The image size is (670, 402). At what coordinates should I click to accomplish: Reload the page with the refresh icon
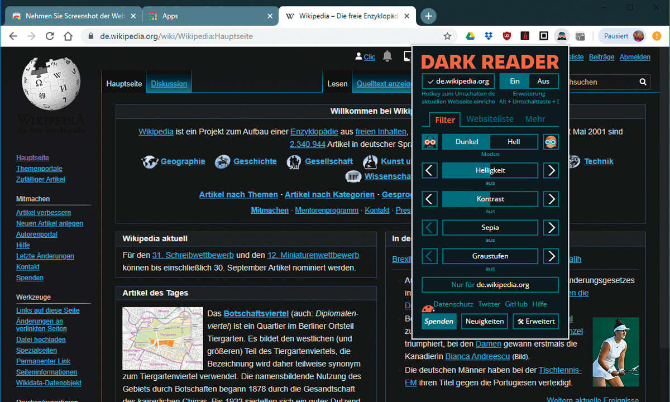coord(50,36)
